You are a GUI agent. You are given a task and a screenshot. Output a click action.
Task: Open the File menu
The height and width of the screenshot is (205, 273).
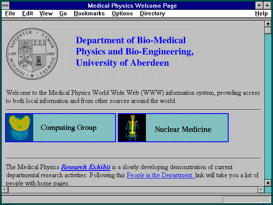pos(10,14)
